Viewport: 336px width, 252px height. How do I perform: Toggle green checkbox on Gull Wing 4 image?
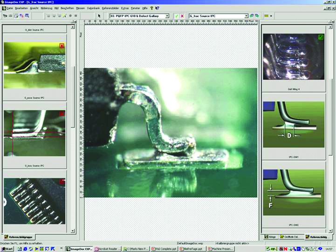click(321, 37)
